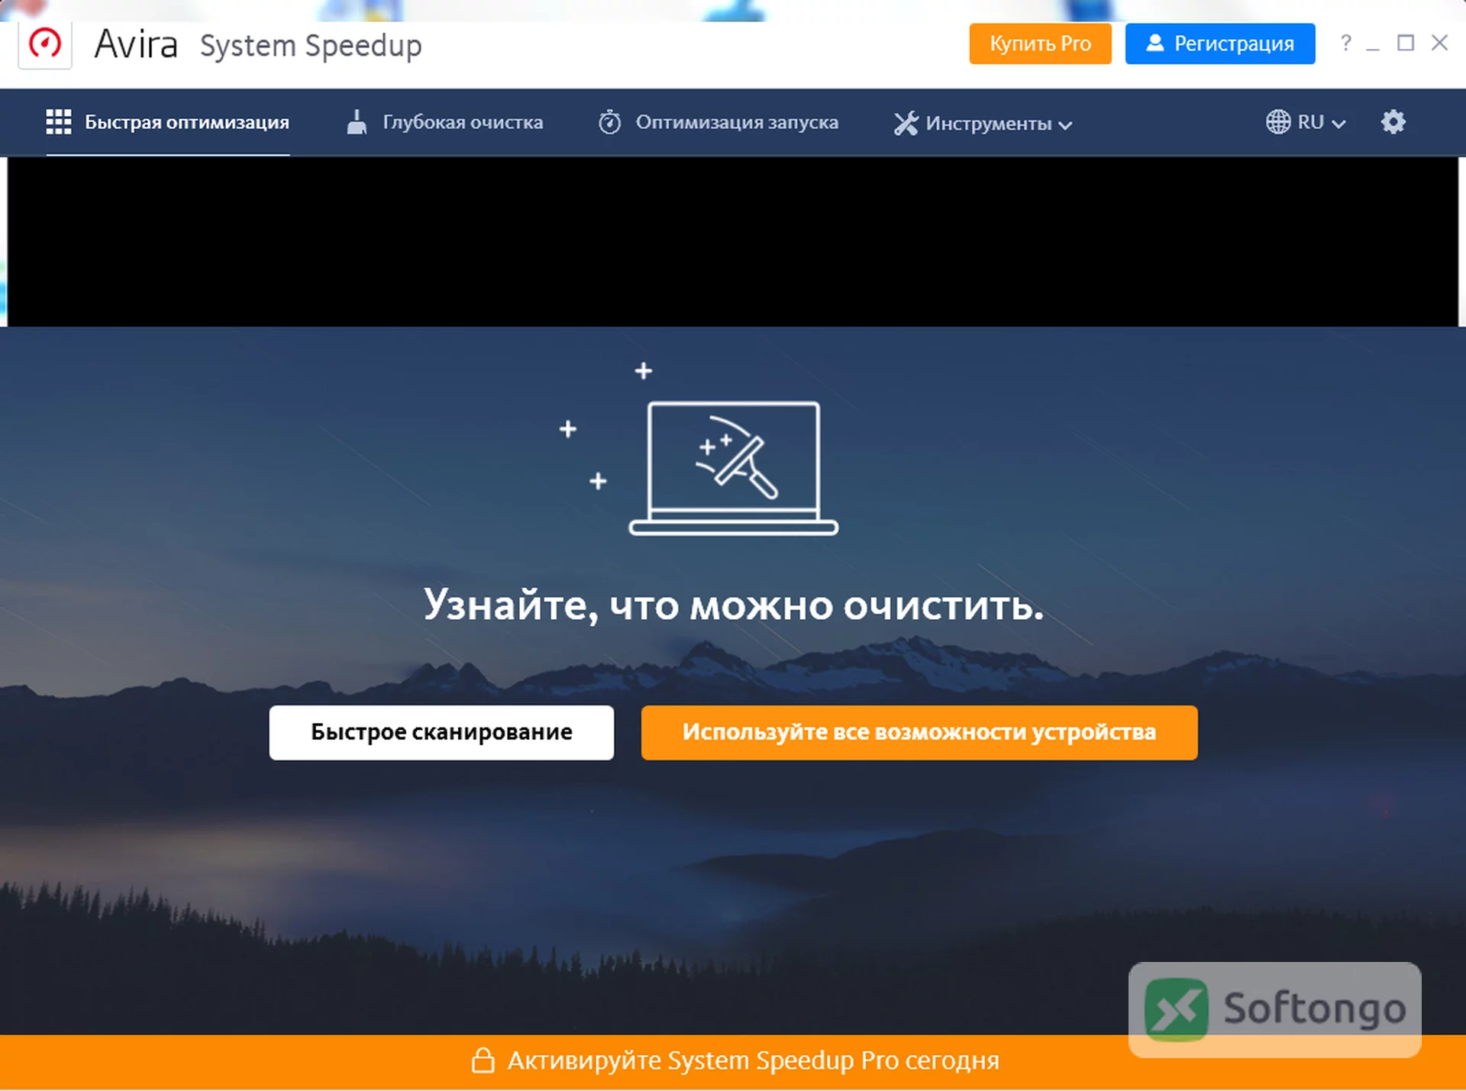Click the stopwatch icon for Оптимизация запуска

click(609, 122)
